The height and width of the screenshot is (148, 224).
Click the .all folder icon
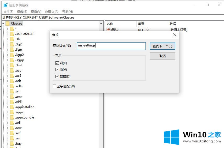click(12, 91)
